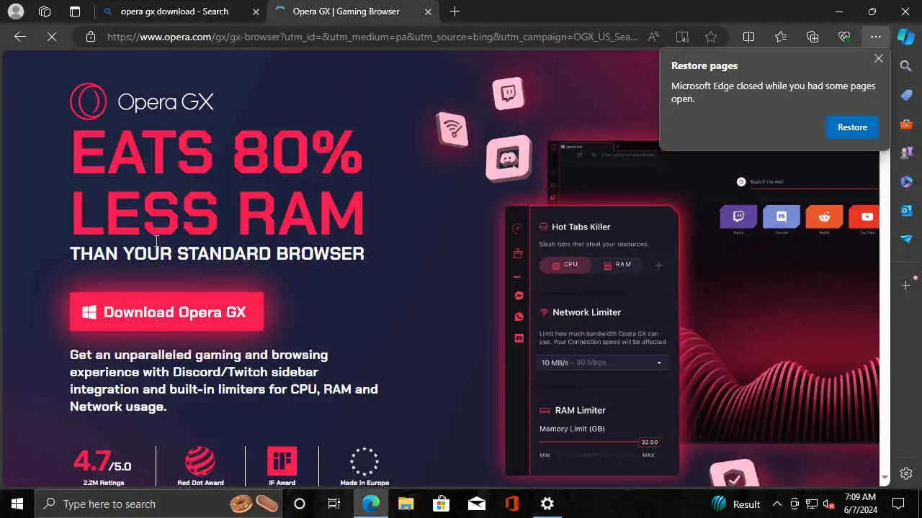Open the notification center

click(898, 504)
